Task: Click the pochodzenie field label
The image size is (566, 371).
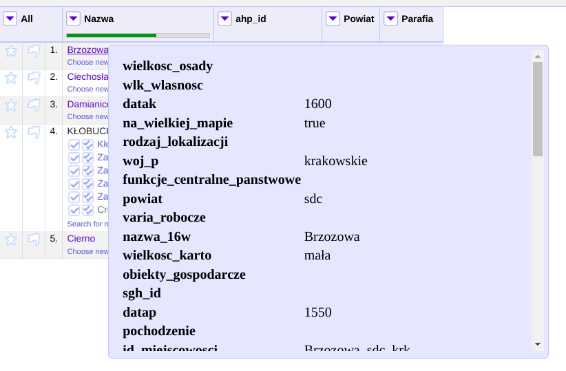Action: (159, 331)
